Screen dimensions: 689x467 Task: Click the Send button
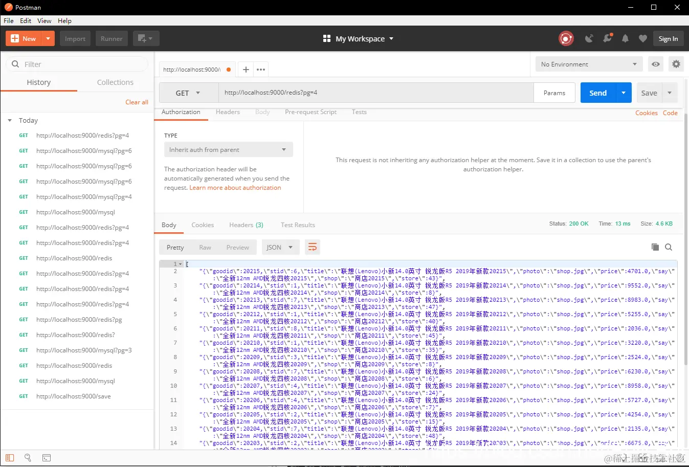[598, 93]
